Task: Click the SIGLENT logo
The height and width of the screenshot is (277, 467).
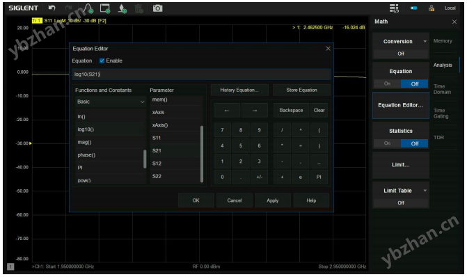Action: (x=23, y=8)
